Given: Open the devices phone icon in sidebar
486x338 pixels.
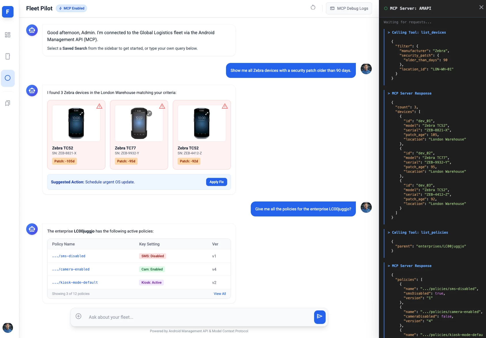Looking at the screenshot, I should 8,56.
